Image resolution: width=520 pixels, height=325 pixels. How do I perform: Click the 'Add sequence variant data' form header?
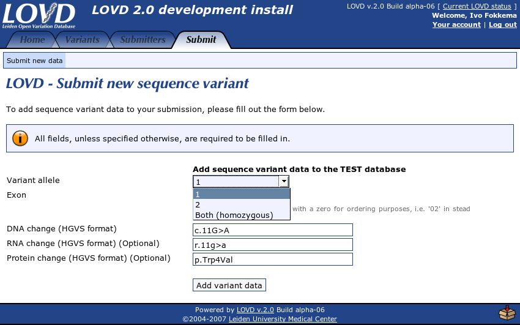(299, 169)
